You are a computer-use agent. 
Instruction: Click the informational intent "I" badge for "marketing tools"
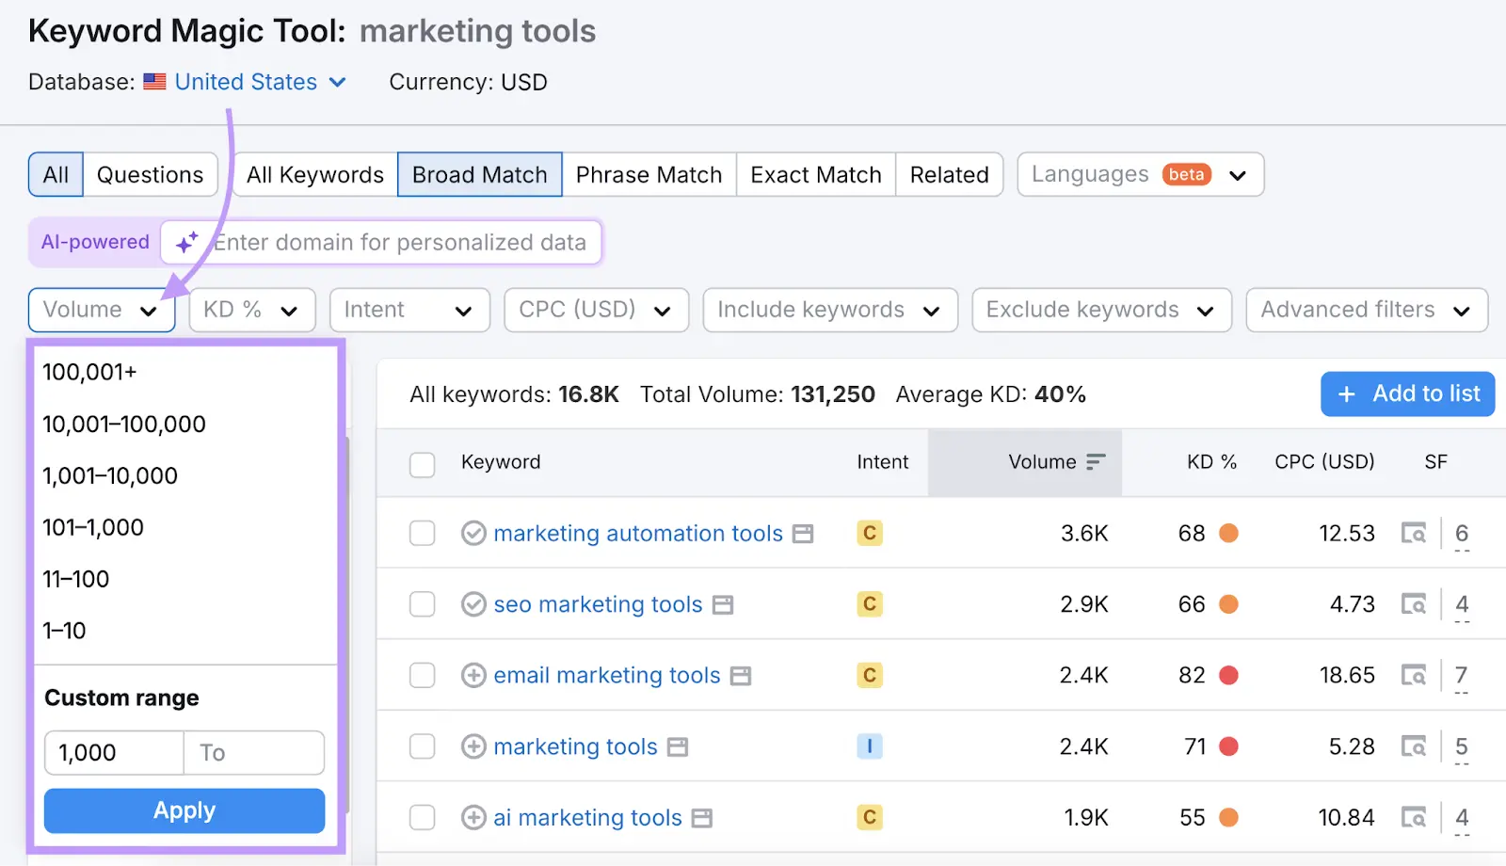click(x=869, y=746)
